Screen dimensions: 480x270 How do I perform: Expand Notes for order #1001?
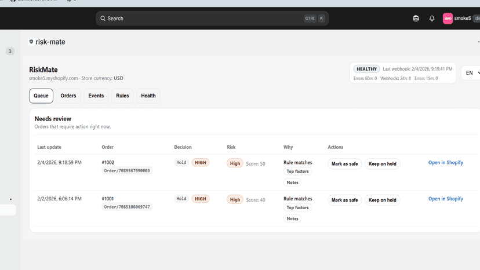(292, 218)
